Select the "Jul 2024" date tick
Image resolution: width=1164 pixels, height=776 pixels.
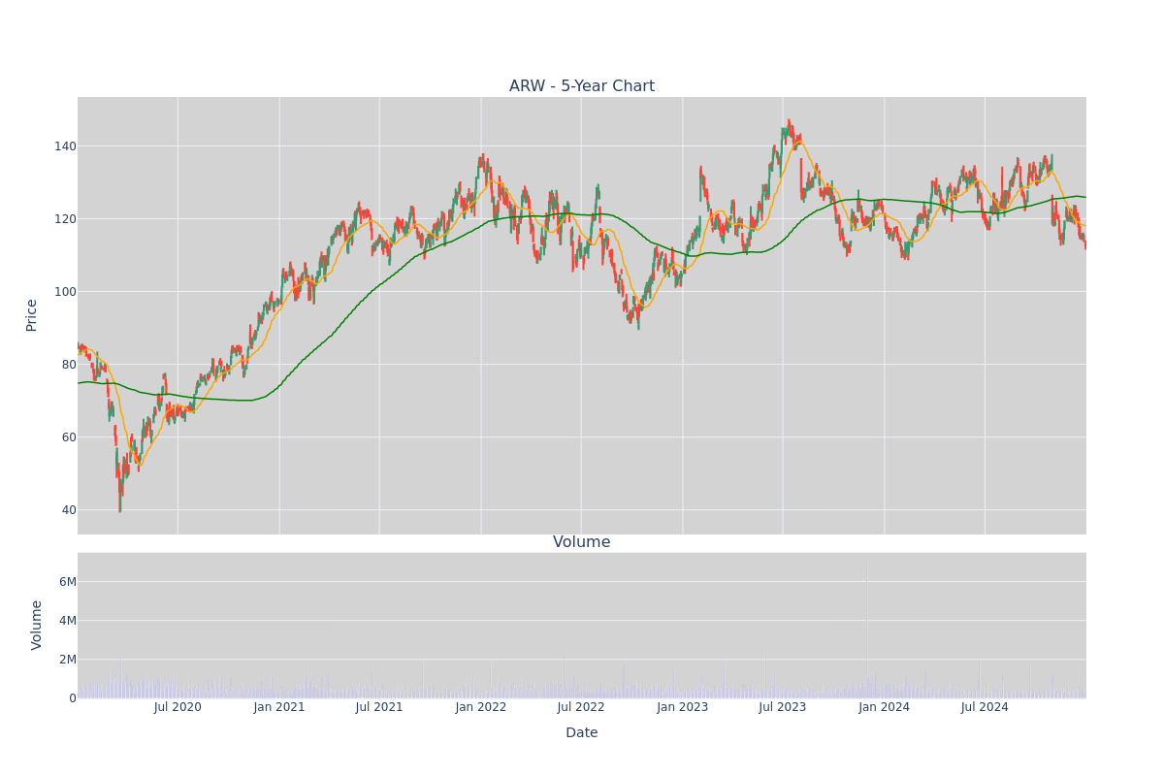click(985, 707)
